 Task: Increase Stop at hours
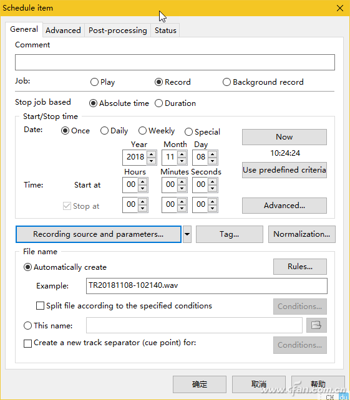click(x=142, y=201)
